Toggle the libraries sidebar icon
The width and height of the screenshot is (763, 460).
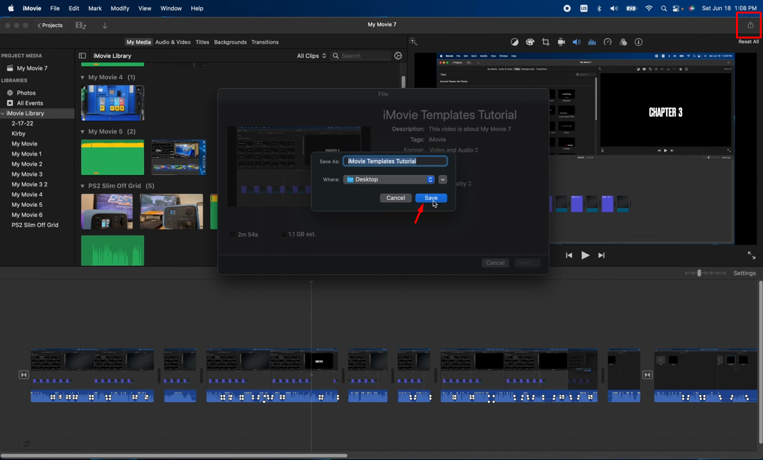point(82,56)
